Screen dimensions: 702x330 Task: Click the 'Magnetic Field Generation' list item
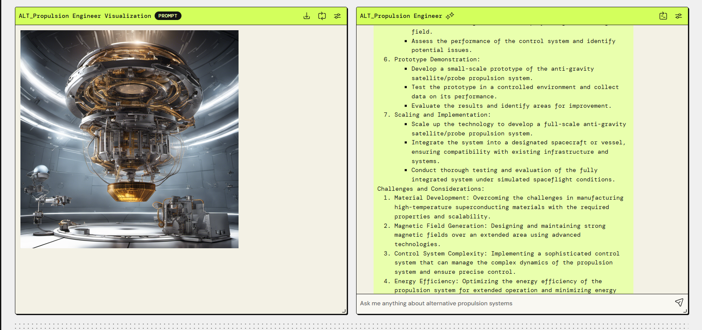tap(500, 235)
